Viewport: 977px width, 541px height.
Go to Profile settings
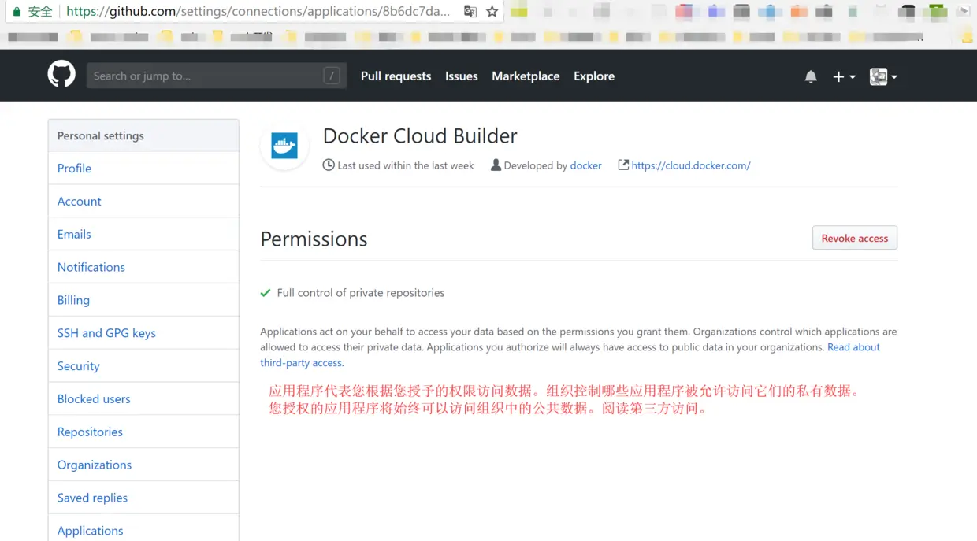(143, 169)
